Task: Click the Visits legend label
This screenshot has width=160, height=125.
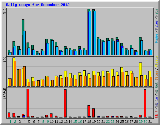Action: pyautogui.click(x=156, y=62)
